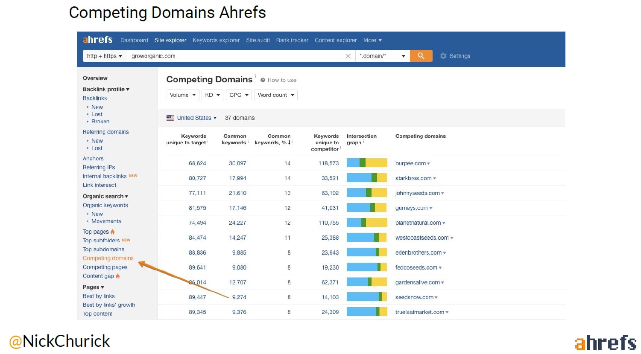Click the ahrefs logo in header
This screenshot has width=641, height=354.
pyautogui.click(x=97, y=40)
